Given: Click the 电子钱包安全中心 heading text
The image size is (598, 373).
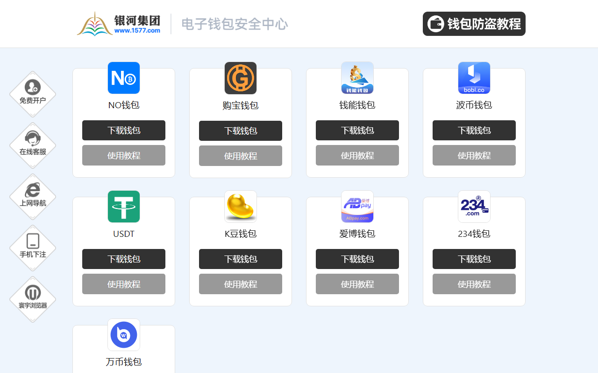Looking at the screenshot, I should click(235, 24).
